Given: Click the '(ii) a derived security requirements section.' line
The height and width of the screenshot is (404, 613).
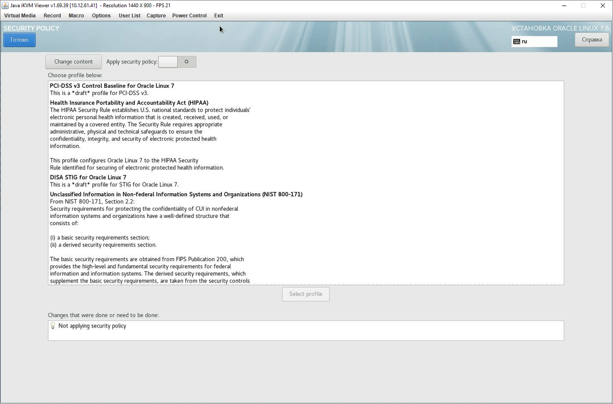Looking at the screenshot, I should click(103, 245).
